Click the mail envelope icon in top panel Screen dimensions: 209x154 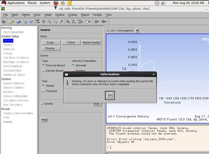[x=63, y=3]
